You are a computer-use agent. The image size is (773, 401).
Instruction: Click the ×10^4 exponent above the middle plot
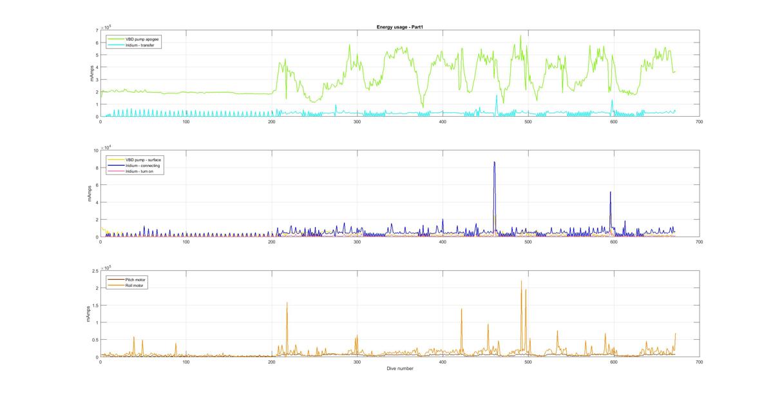[107, 146]
